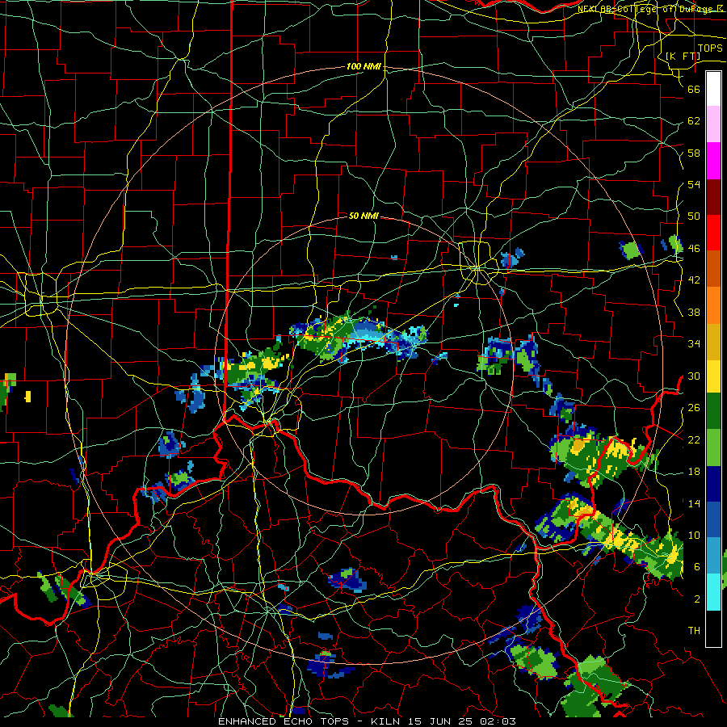Image resolution: width=727 pixels, height=727 pixels.
Task: Click the navy swatch between 18 and 14
Action: [x=713, y=484]
